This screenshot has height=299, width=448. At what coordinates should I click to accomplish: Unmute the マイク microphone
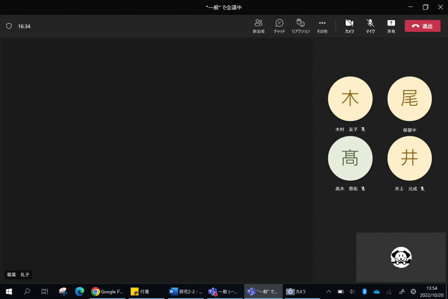click(370, 26)
